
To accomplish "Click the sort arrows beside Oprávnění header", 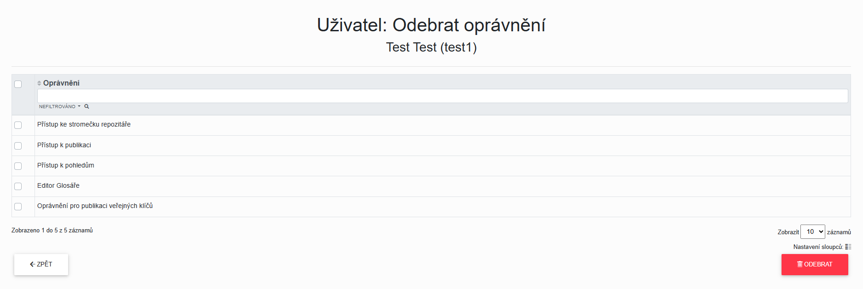I will [x=39, y=83].
